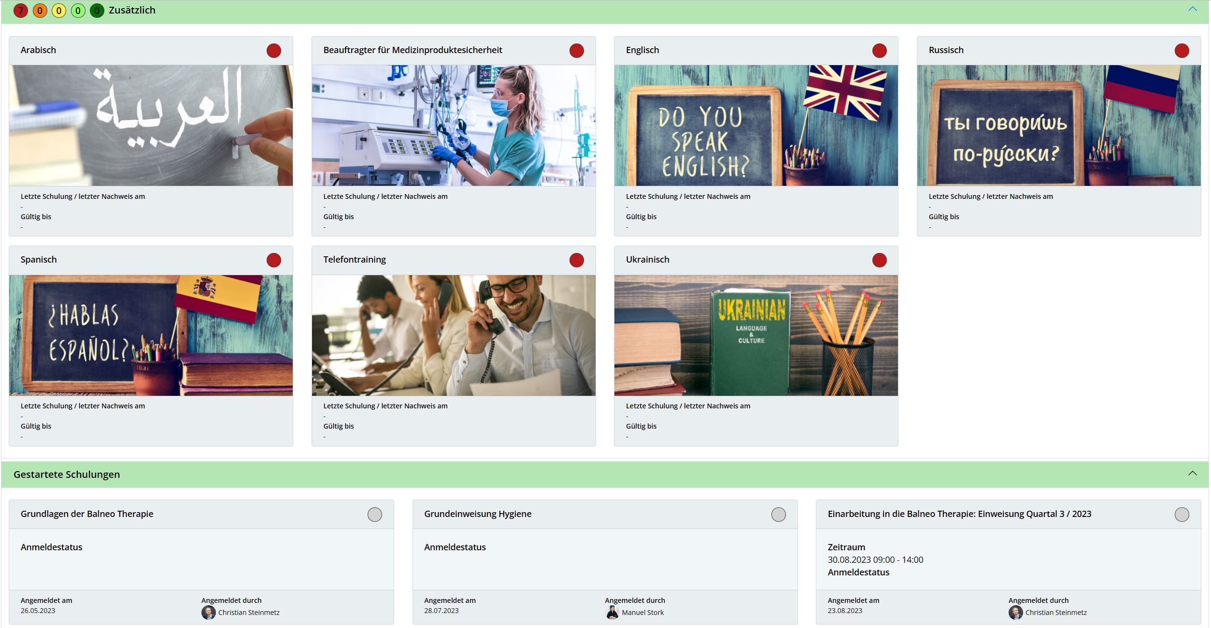Viewport: 1211px width, 628px height.
Task: Click Manuel Stork's avatar icon
Action: click(x=612, y=613)
